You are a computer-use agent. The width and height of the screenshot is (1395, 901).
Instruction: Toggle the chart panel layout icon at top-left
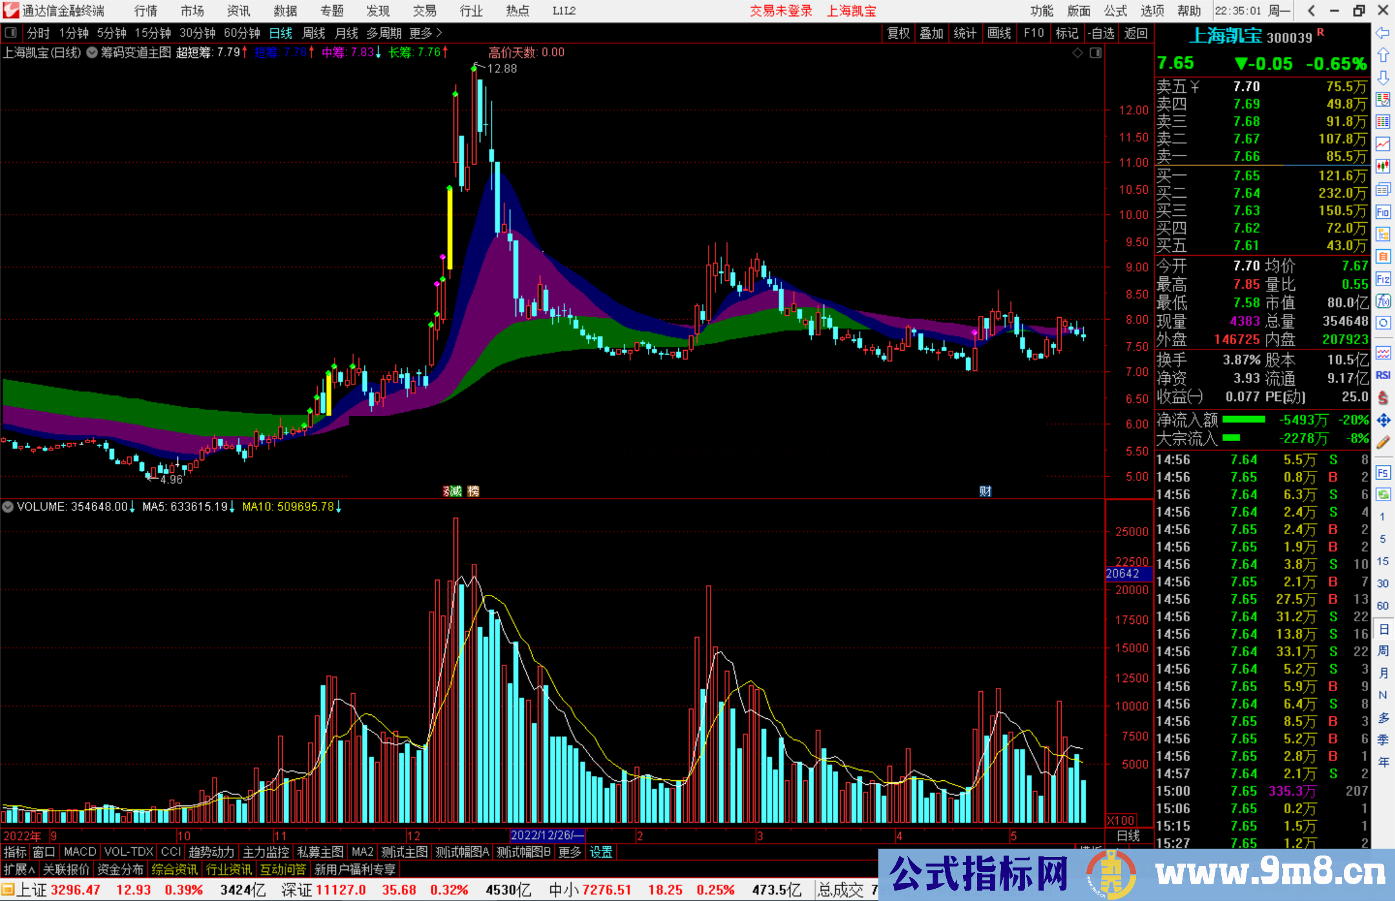[x=11, y=33]
